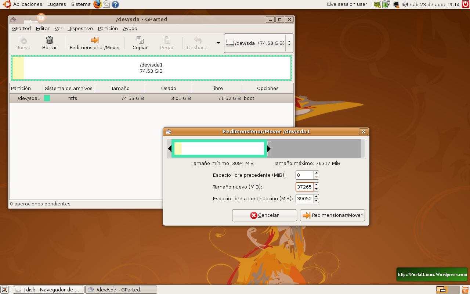Open the Dispositivo menu
This screenshot has height=294, width=470.
(80, 28)
